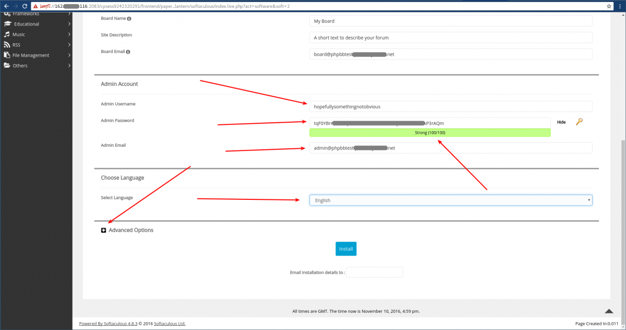The image size is (626, 330).
Task: Click the GMT time notice text
Action: (x=356, y=311)
